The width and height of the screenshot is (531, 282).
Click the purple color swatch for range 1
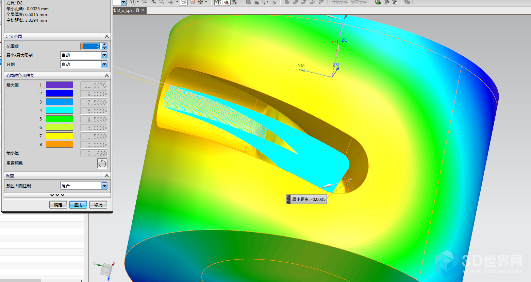[x=60, y=85]
